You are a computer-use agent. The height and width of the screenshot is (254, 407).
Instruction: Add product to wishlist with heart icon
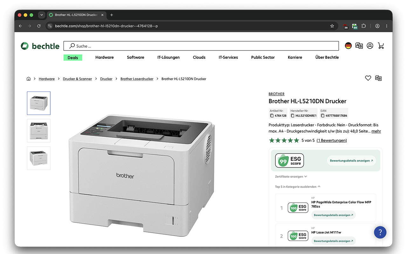[368, 78]
